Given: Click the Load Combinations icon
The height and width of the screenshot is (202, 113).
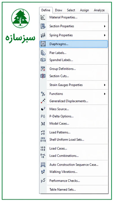Looking at the screenshot, I should click(43, 156).
